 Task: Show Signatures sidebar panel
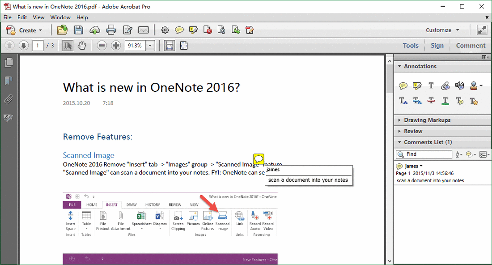click(x=8, y=118)
